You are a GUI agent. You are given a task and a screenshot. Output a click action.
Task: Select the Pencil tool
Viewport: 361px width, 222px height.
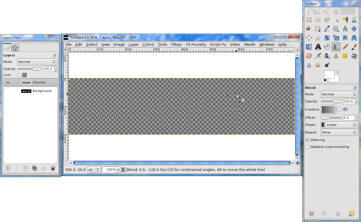[x=345, y=47]
